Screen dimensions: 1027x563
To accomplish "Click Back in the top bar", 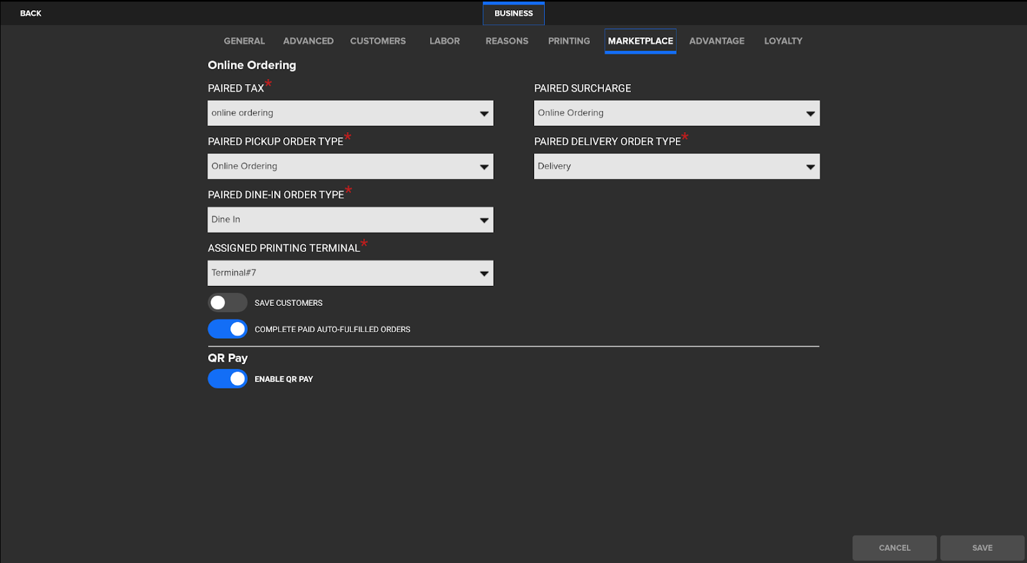I will (x=31, y=13).
